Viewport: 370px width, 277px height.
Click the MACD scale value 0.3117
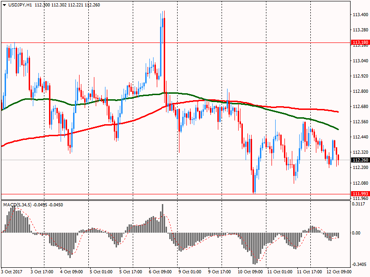tap(358, 204)
